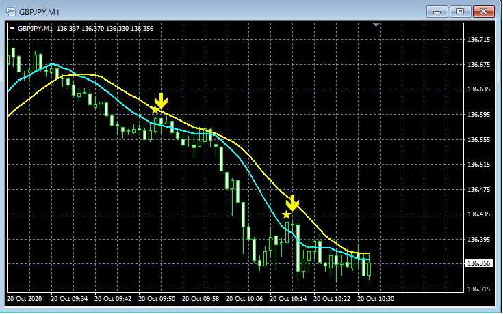503x314 pixels.
Task: Click the 136.555 price scale label
Action: (x=478, y=140)
